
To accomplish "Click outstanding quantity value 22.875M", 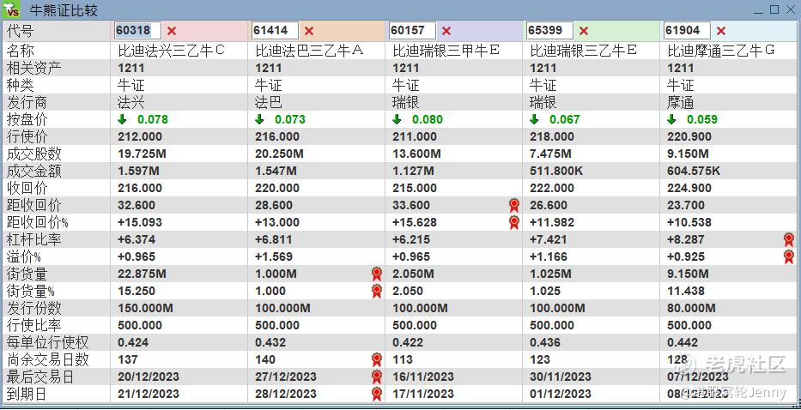I will (142, 274).
